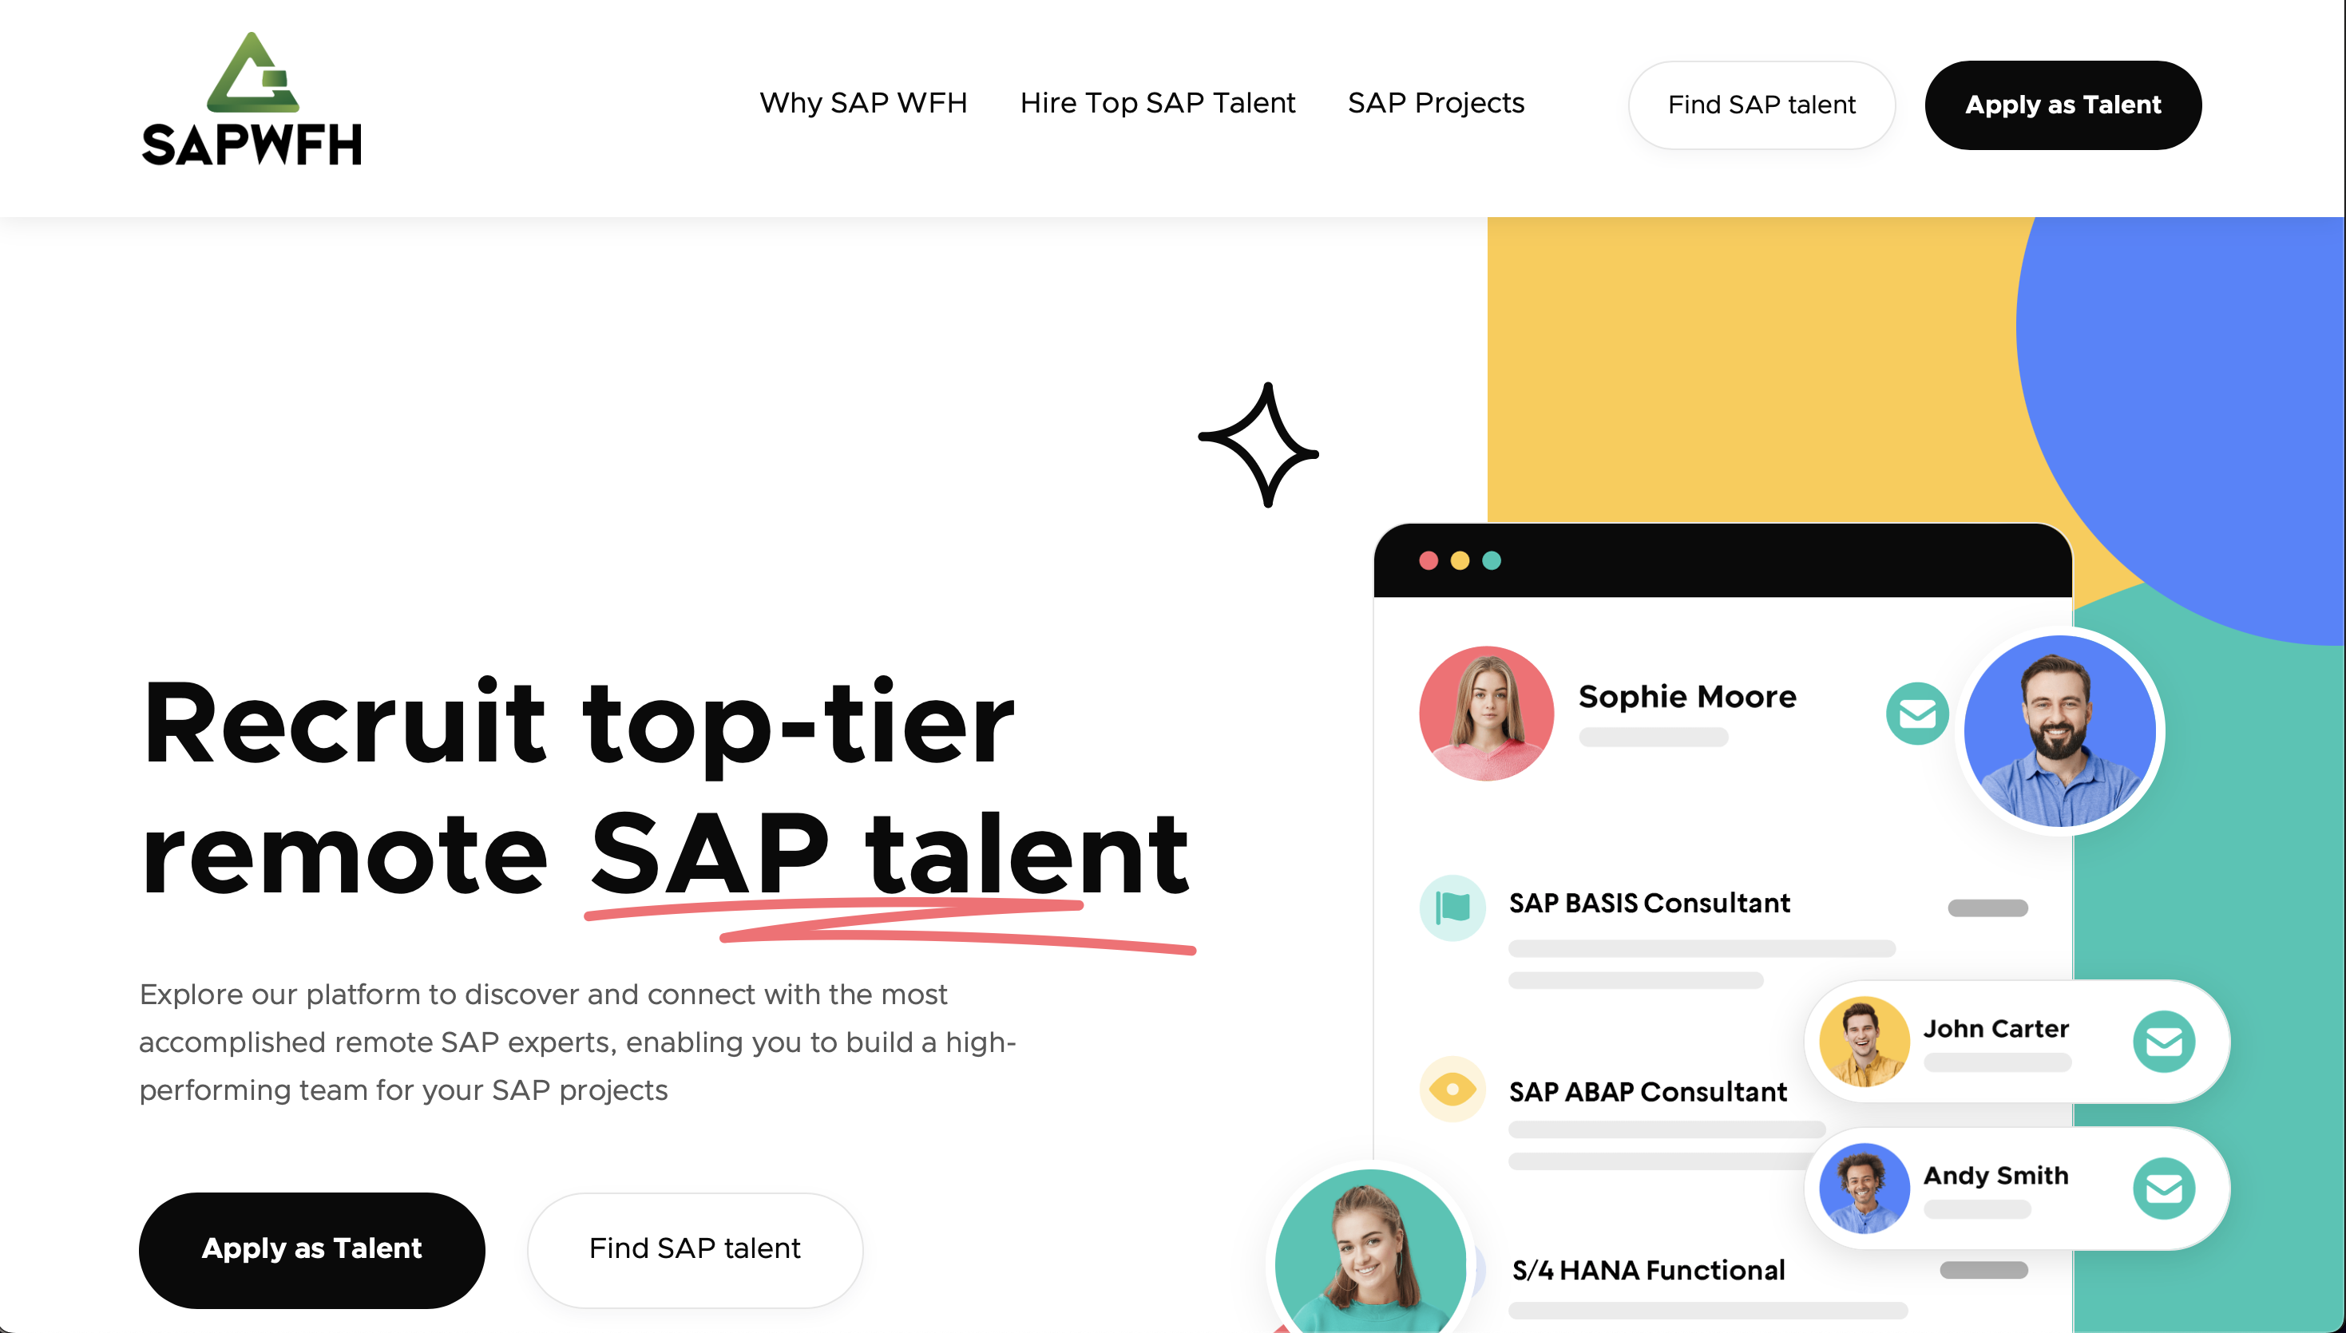This screenshot has height=1333, width=2346.
Task: Click the eye icon next to SAP ABAP Consultant
Action: pos(1452,1090)
